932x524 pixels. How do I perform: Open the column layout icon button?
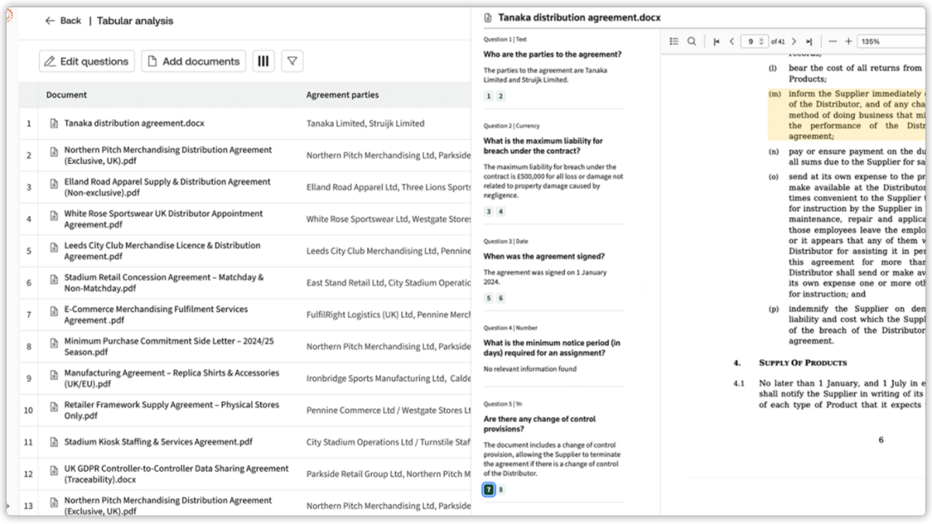264,61
